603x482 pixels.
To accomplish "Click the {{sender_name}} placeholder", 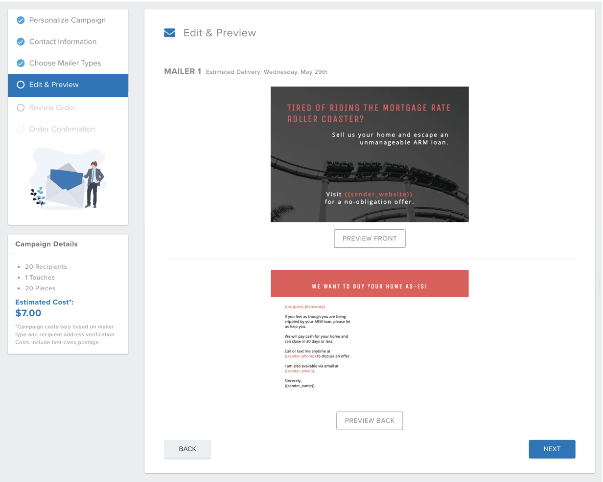I will tap(300, 386).
